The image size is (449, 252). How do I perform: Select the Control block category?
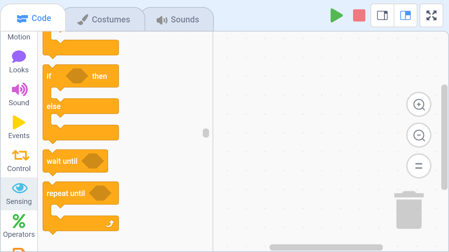coord(19,161)
